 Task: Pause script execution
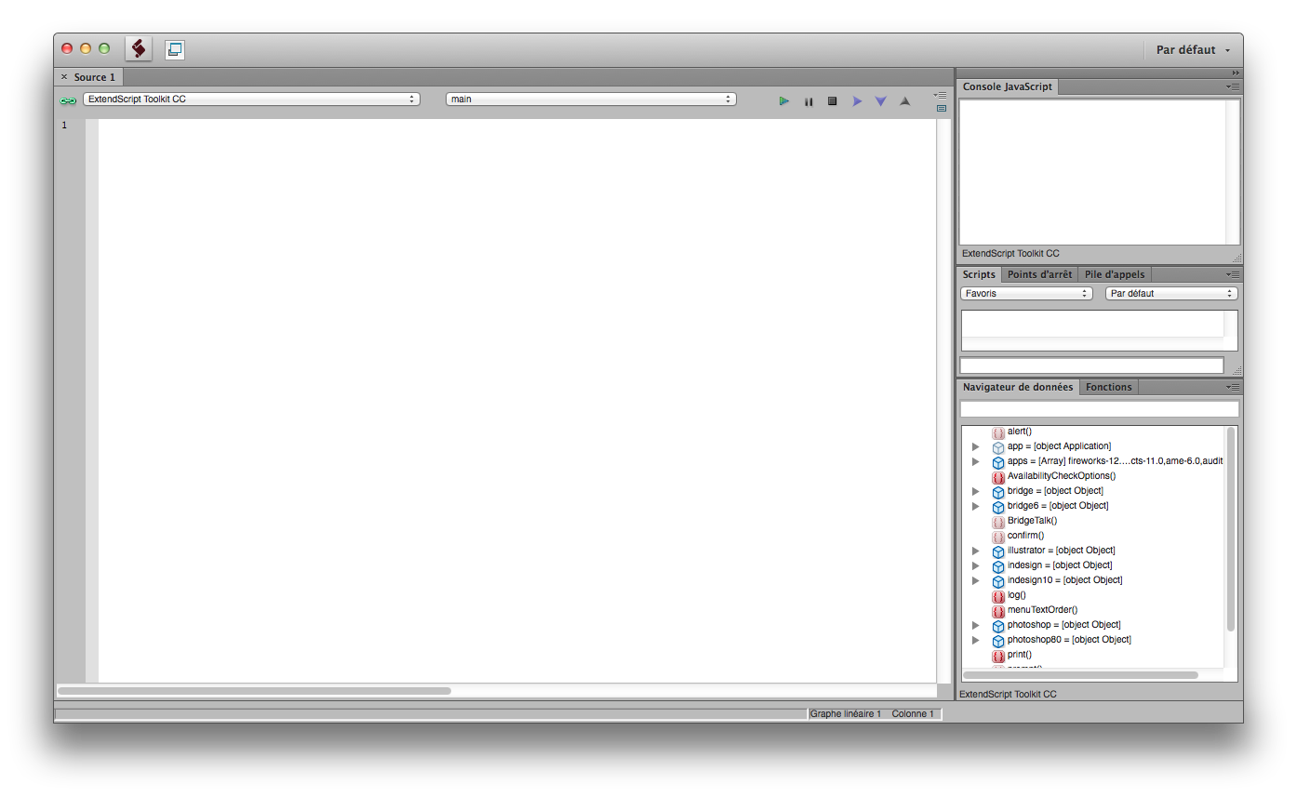[x=809, y=100]
